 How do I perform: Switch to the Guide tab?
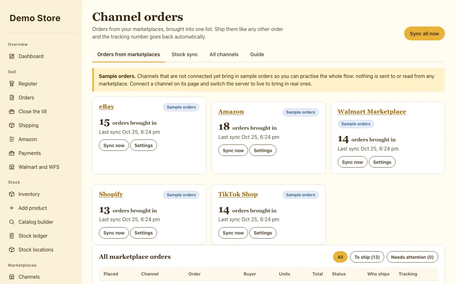coord(257,54)
